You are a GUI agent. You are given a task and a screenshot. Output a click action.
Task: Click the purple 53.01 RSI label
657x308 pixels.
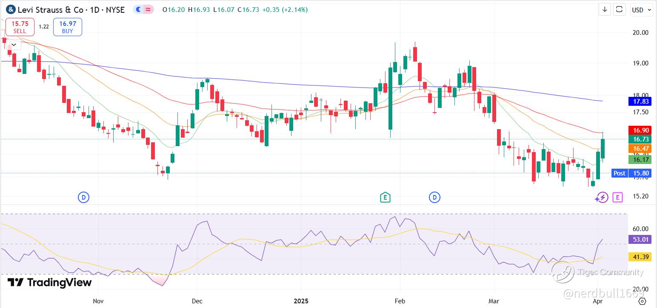click(x=640, y=240)
